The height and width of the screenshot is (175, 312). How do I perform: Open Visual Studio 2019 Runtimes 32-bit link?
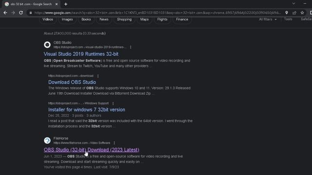pyautogui.click(x=81, y=54)
